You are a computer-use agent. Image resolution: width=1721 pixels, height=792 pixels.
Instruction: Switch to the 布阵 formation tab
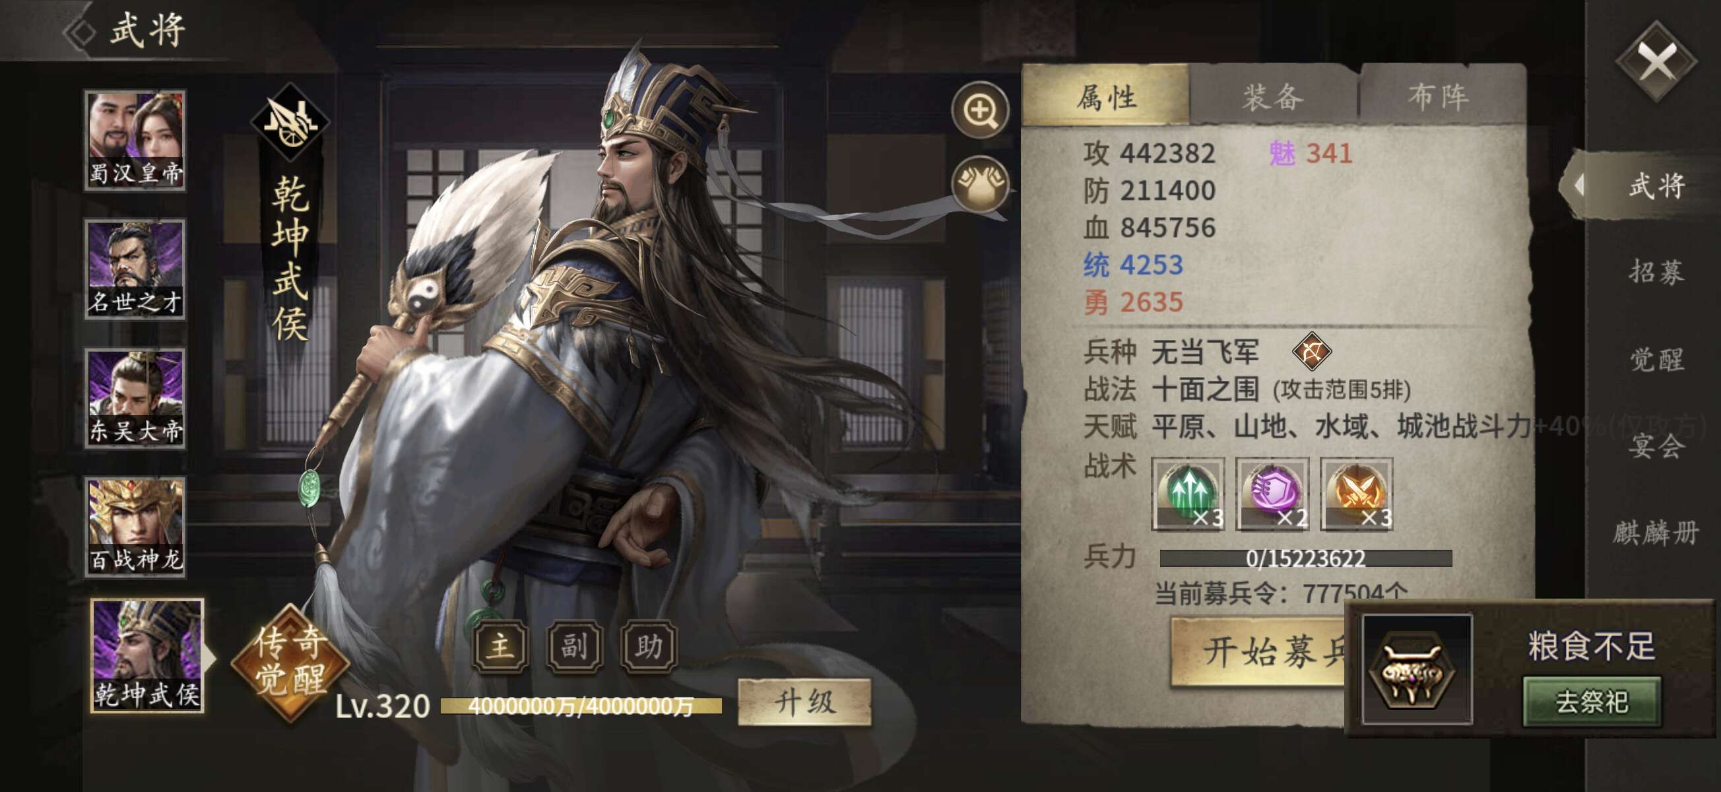click(1440, 97)
